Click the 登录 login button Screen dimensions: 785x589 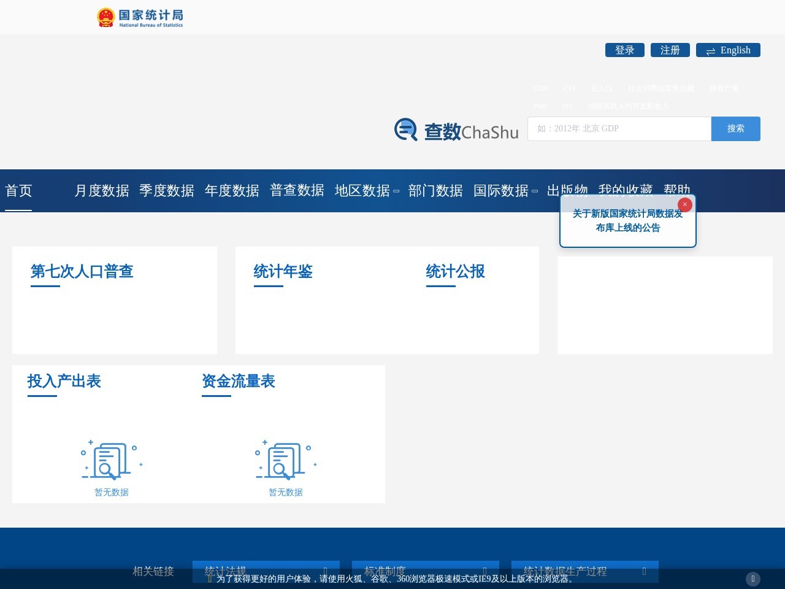click(x=625, y=50)
